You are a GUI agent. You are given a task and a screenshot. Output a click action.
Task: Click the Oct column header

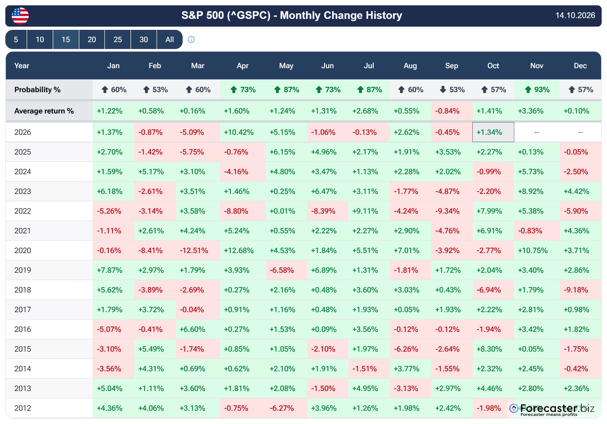(493, 66)
